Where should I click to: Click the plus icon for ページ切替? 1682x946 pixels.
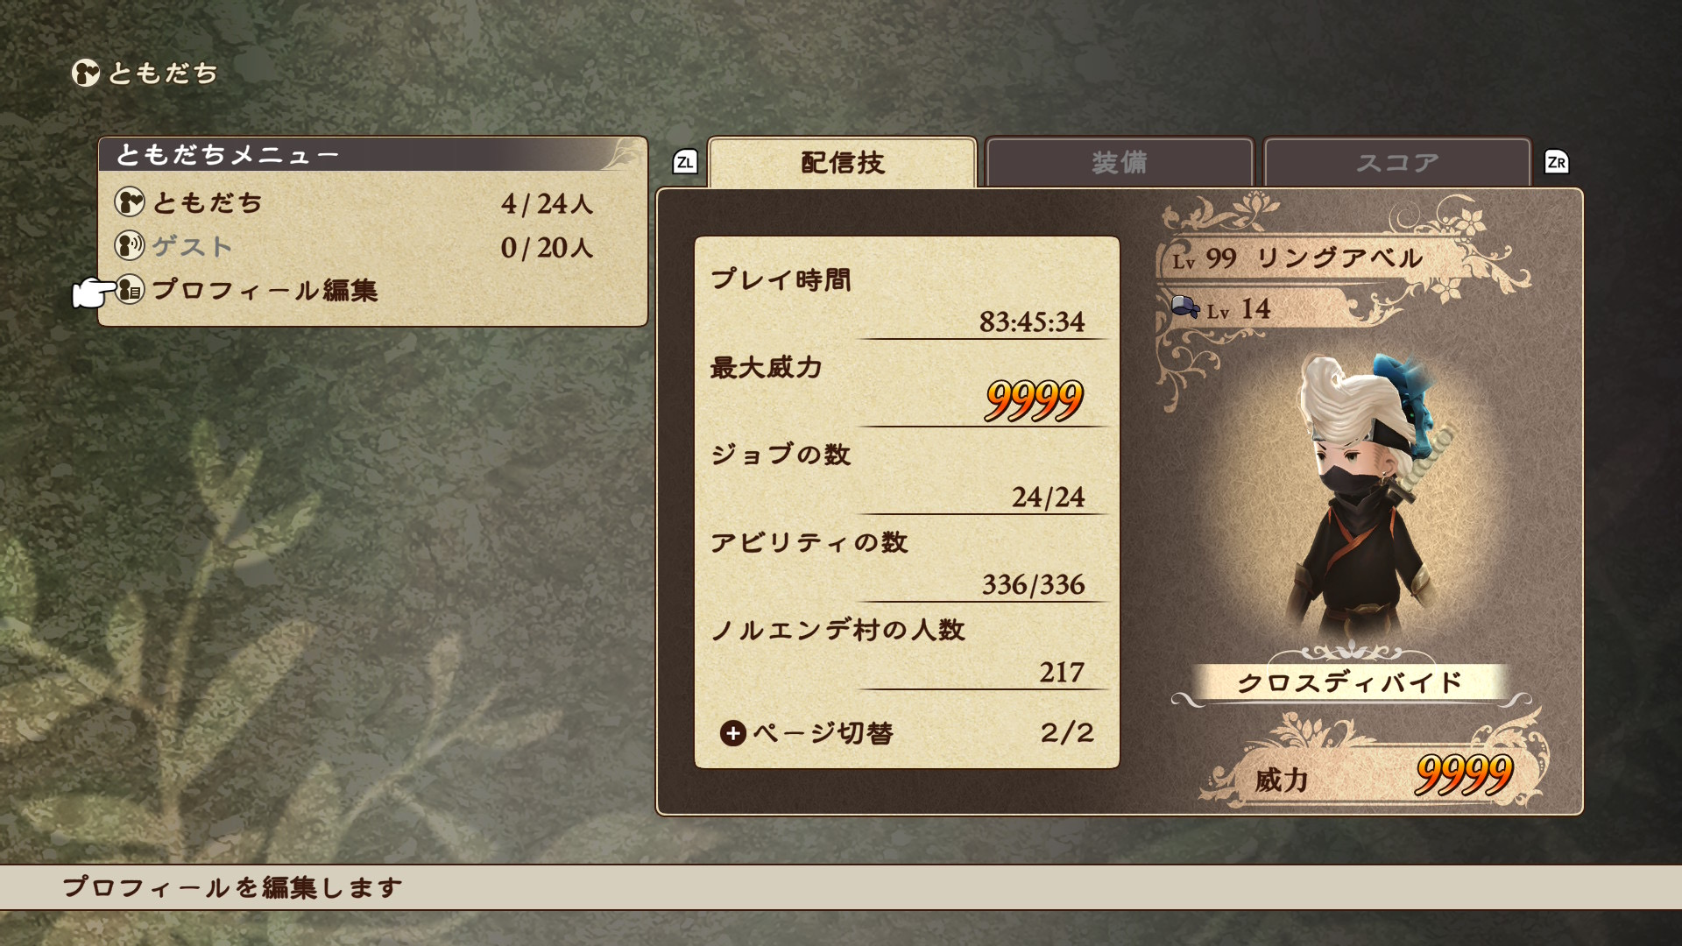[x=733, y=733]
